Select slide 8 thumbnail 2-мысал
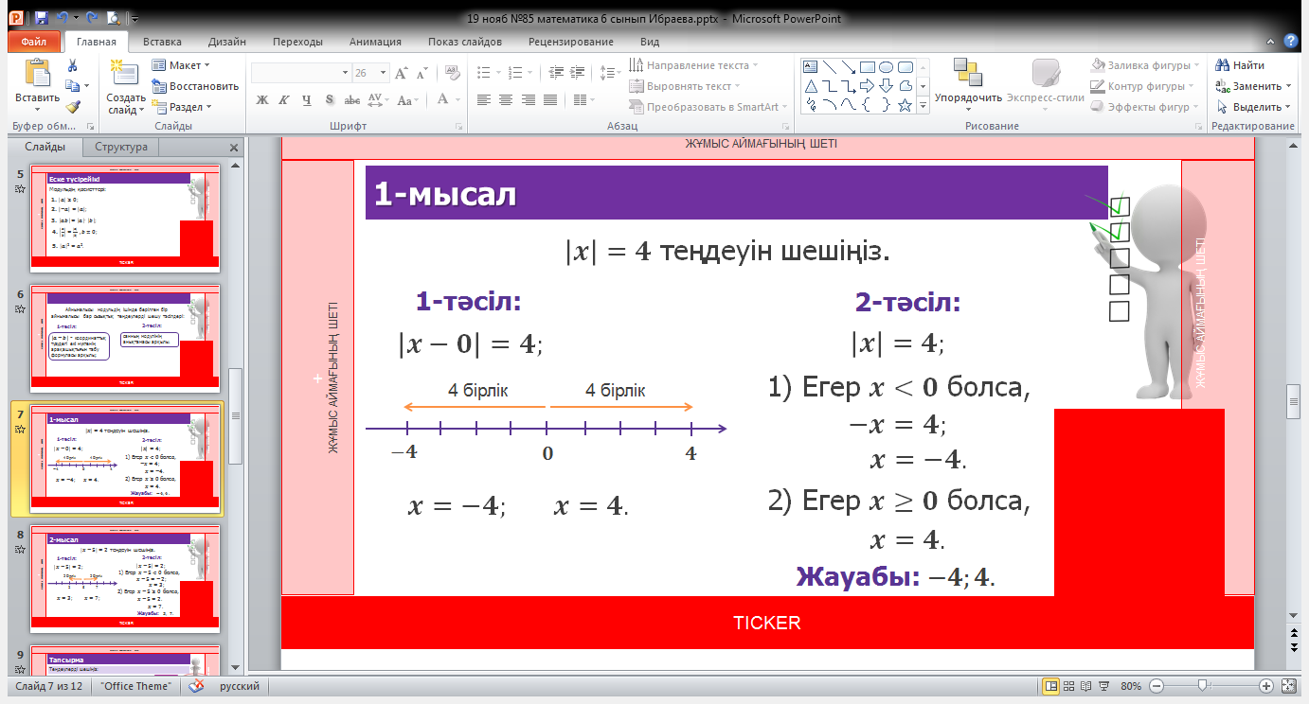Viewport: 1309px width, 704px height. [125, 578]
